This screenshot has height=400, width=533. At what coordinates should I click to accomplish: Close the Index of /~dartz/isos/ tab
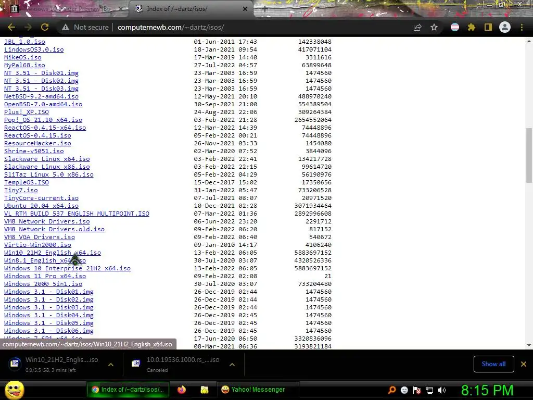245,9
